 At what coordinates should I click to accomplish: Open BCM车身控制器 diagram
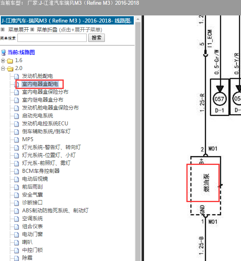click(41, 171)
